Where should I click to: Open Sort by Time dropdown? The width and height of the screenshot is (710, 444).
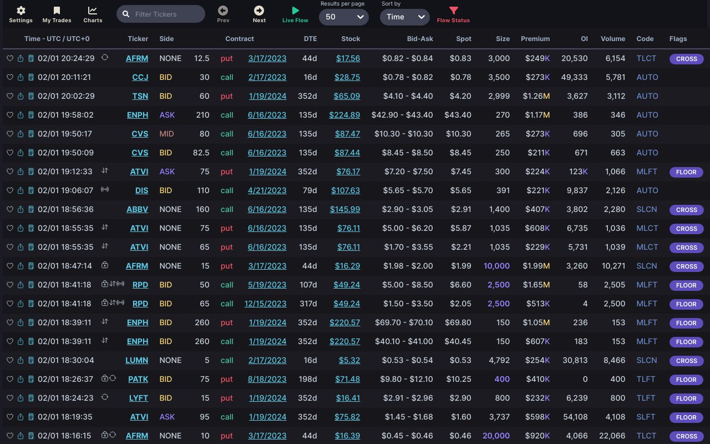[x=405, y=17]
